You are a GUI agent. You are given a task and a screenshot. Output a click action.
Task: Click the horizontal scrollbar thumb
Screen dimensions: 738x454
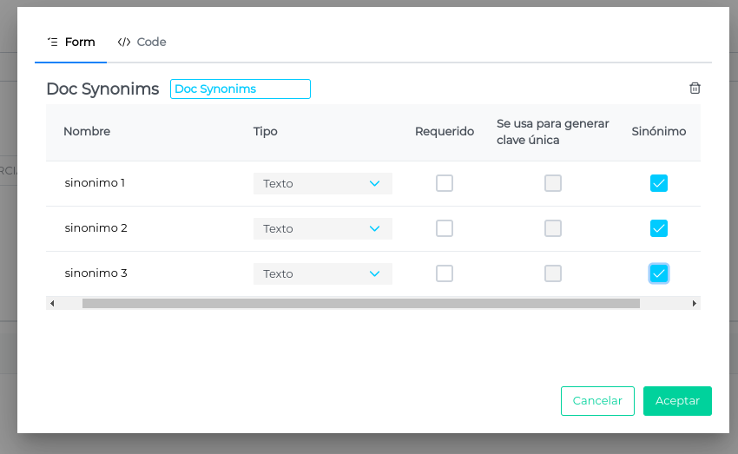point(360,304)
